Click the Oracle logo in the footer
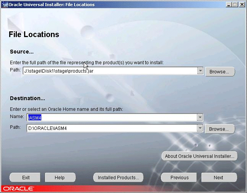Viewport: 247px width, 193px height. [x=18, y=188]
